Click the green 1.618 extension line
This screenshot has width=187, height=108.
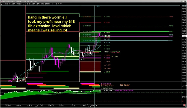click(130, 31)
